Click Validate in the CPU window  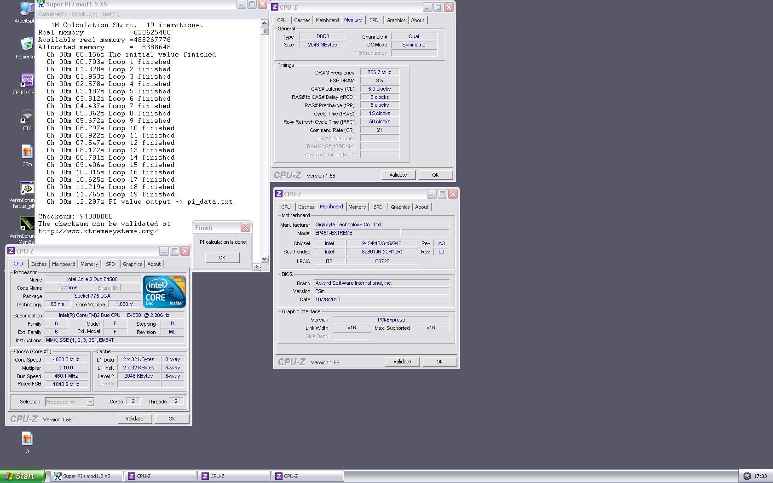coord(134,419)
